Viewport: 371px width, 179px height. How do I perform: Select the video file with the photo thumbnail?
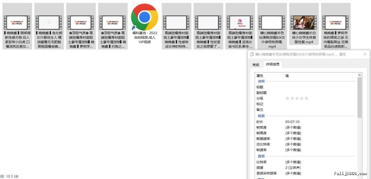(304, 24)
